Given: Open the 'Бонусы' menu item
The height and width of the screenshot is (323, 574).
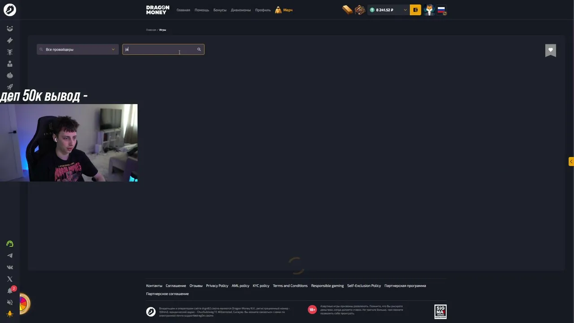Looking at the screenshot, I should tap(220, 10).
